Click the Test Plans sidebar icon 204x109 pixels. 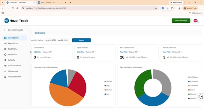coord(5,49)
